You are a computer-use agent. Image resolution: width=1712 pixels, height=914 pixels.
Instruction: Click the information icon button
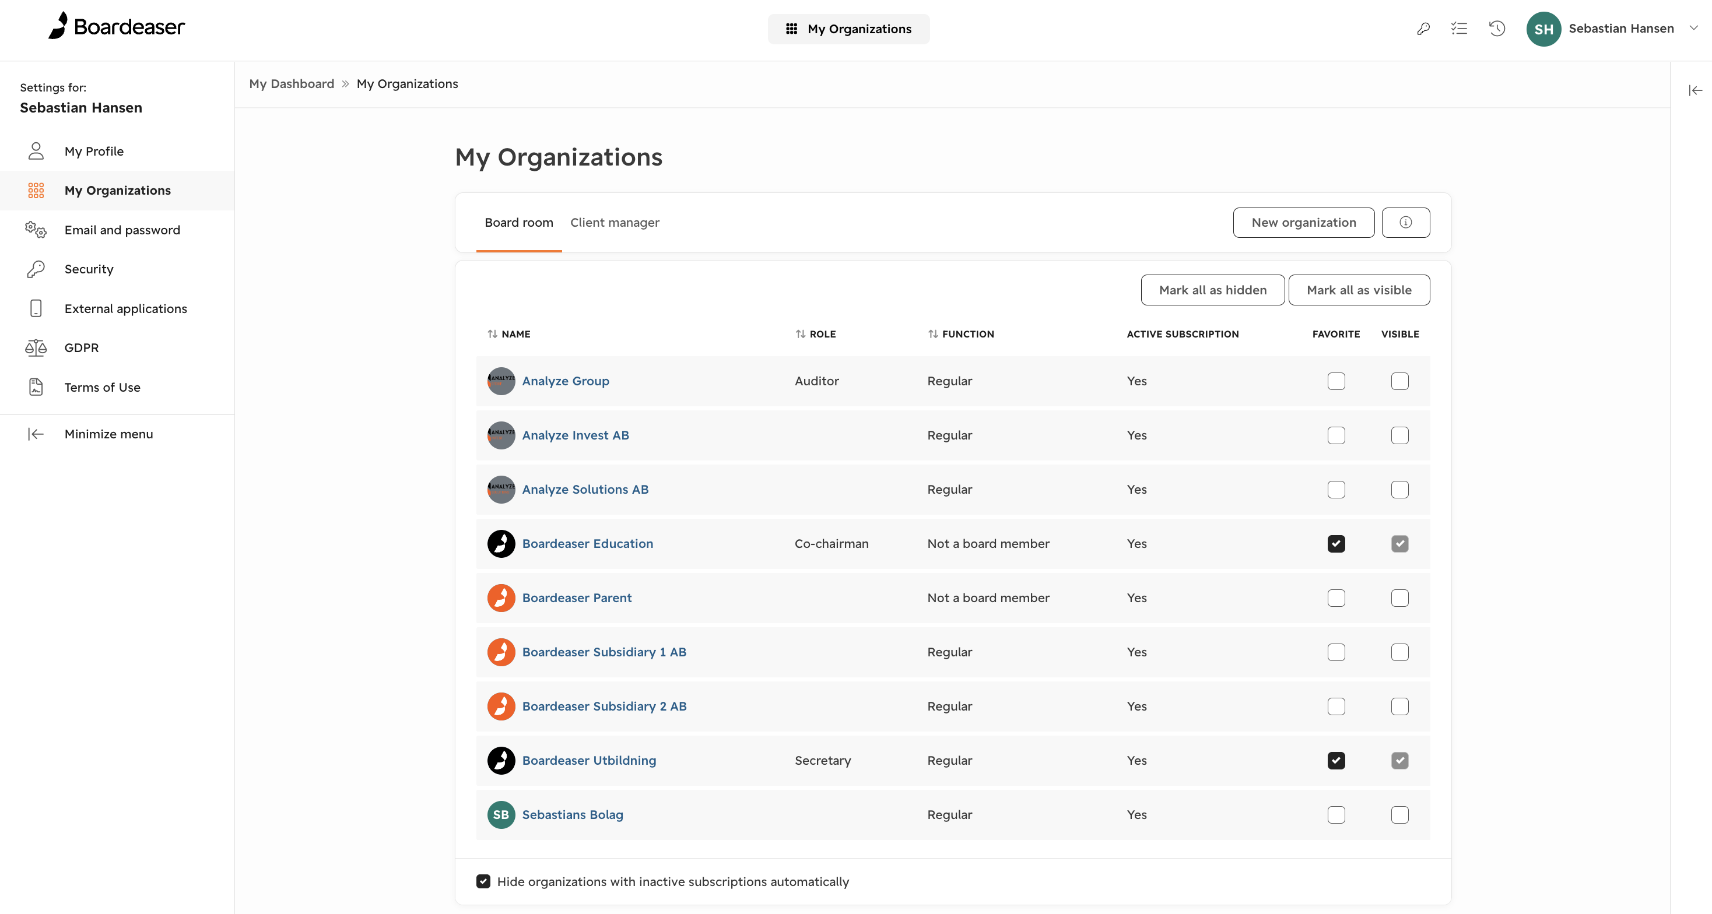(x=1406, y=223)
